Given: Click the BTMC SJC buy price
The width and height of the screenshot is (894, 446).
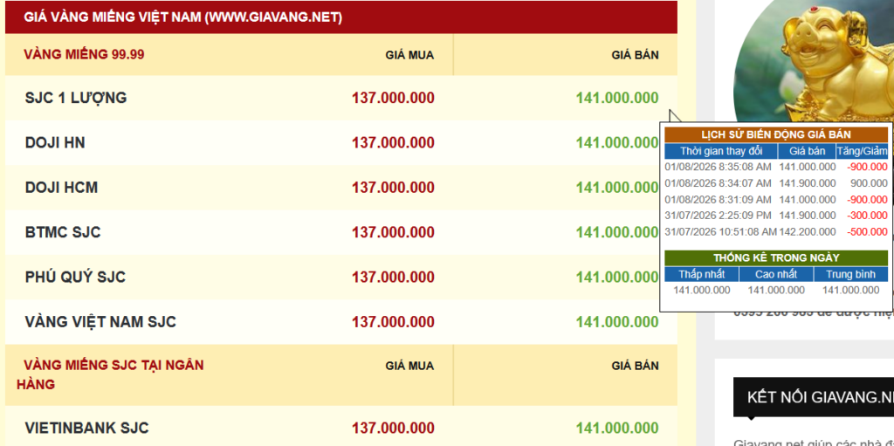Looking at the screenshot, I should 393,233.
